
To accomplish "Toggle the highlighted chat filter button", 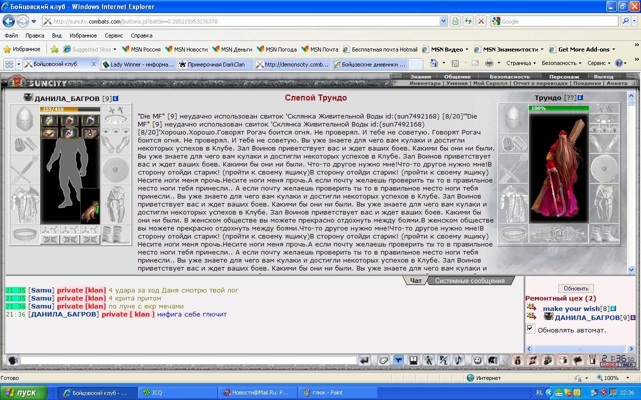I will tap(399, 360).
